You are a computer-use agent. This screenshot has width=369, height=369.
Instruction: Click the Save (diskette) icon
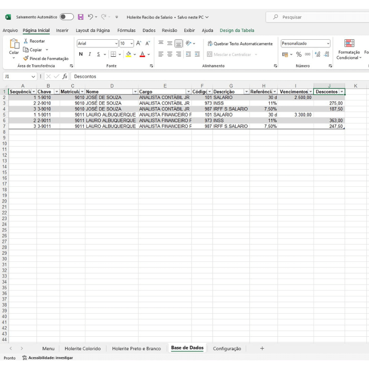coord(81,17)
